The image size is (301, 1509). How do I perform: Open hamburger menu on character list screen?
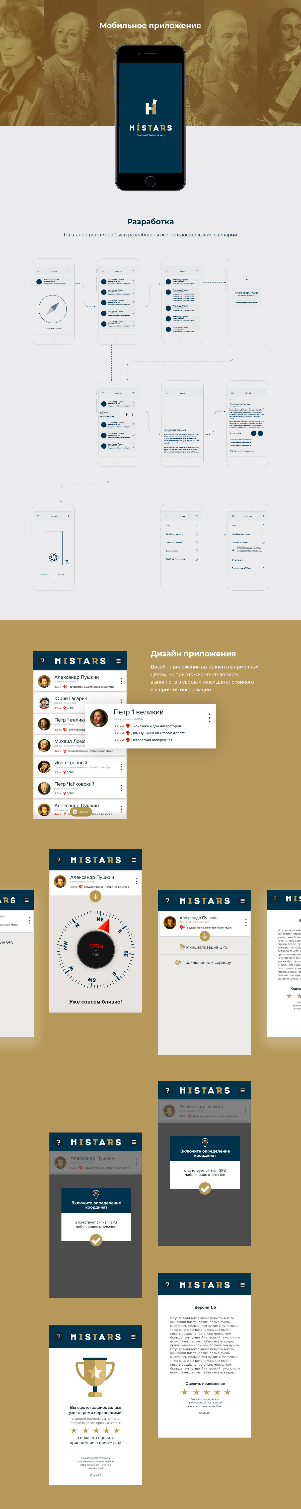click(119, 661)
